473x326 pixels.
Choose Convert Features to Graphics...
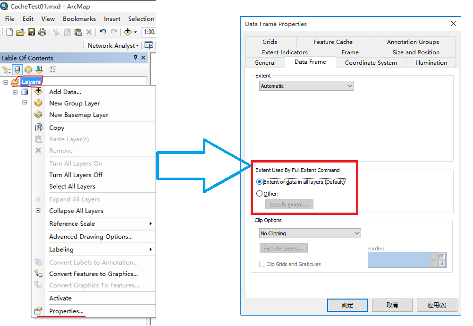(93, 274)
